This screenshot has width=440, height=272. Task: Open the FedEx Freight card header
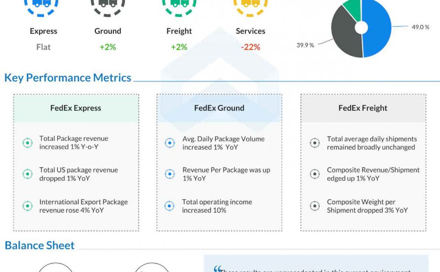click(x=363, y=108)
